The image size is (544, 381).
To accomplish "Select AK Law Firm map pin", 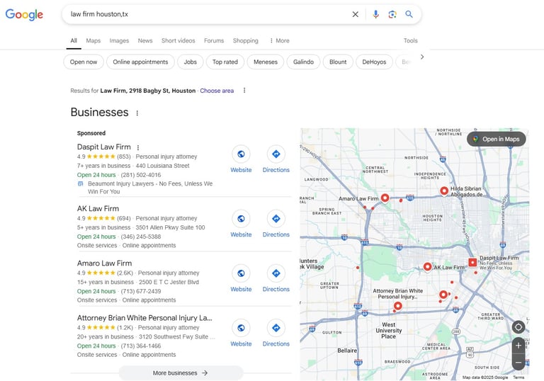I will [x=427, y=266].
